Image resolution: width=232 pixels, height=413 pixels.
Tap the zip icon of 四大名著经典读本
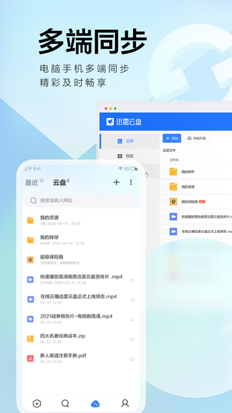(x=30, y=339)
